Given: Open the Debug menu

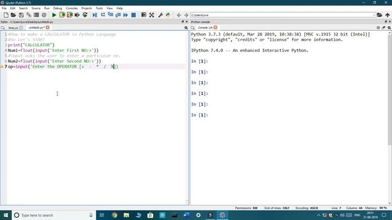Looking at the screenshot, I should (58, 8).
